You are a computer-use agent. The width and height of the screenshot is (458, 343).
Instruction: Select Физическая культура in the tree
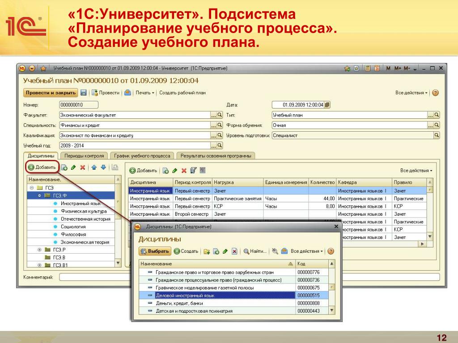tap(84, 211)
